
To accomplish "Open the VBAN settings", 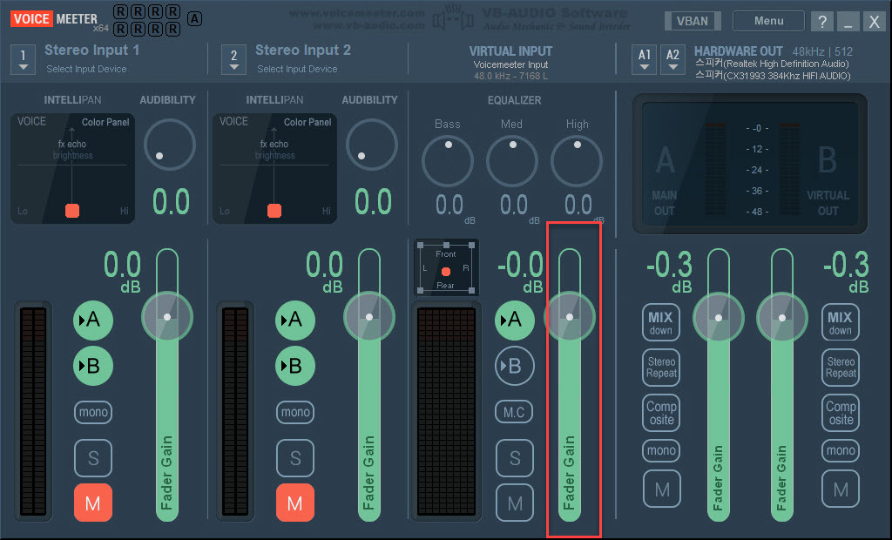I will tap(693, 21).
